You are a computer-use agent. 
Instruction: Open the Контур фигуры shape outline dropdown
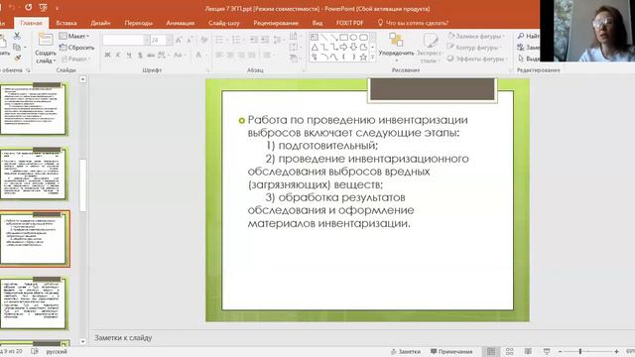pyautogui.click(x=474, y=48)
